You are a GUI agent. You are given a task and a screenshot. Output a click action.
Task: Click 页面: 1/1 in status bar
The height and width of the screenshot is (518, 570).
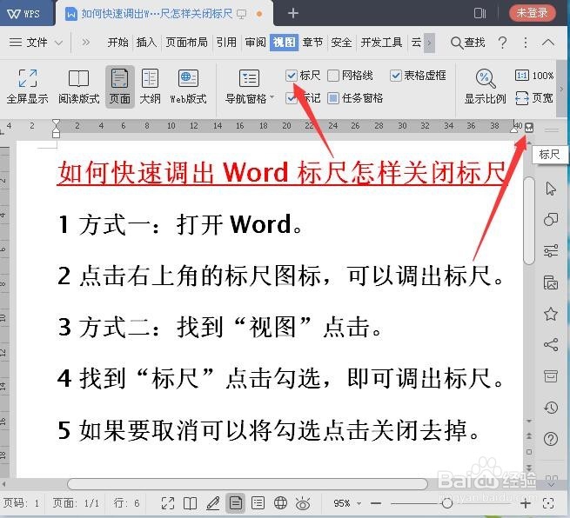click(x=76, y=503)
